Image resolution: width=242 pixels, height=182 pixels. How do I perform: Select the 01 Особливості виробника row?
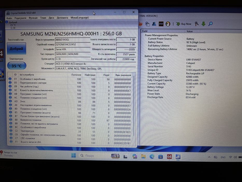[70, 79]
